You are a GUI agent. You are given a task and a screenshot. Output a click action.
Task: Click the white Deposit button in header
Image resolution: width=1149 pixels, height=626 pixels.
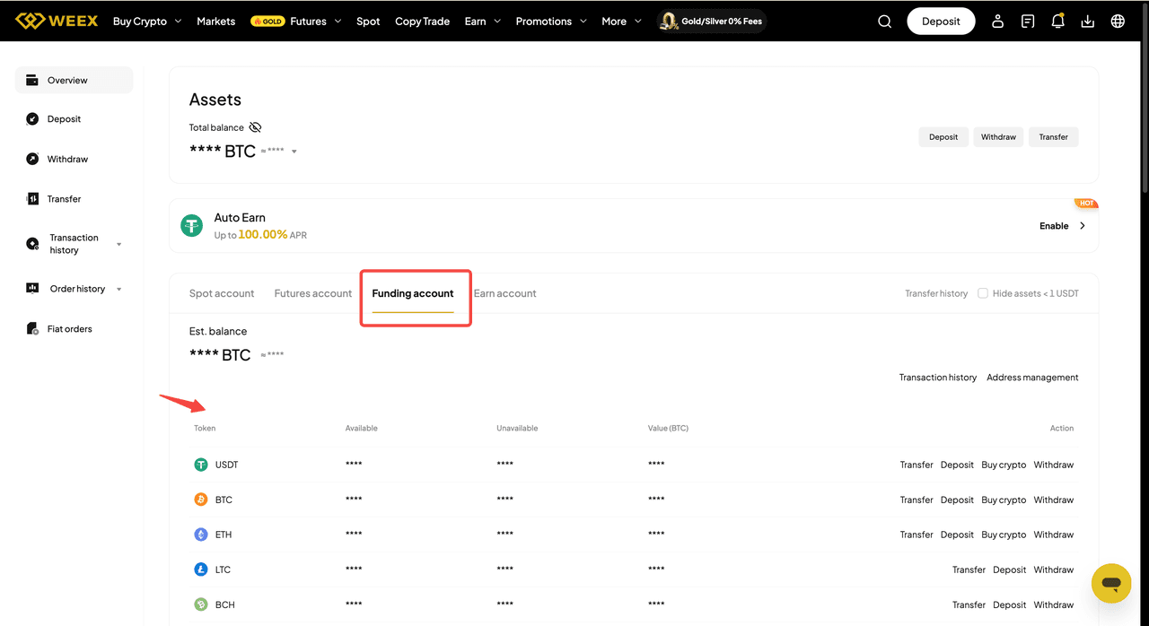point(941,22)
